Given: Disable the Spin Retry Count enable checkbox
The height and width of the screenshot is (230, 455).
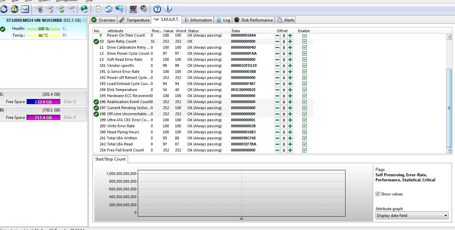Looking at the screenshot, I should tap(304, 41).
